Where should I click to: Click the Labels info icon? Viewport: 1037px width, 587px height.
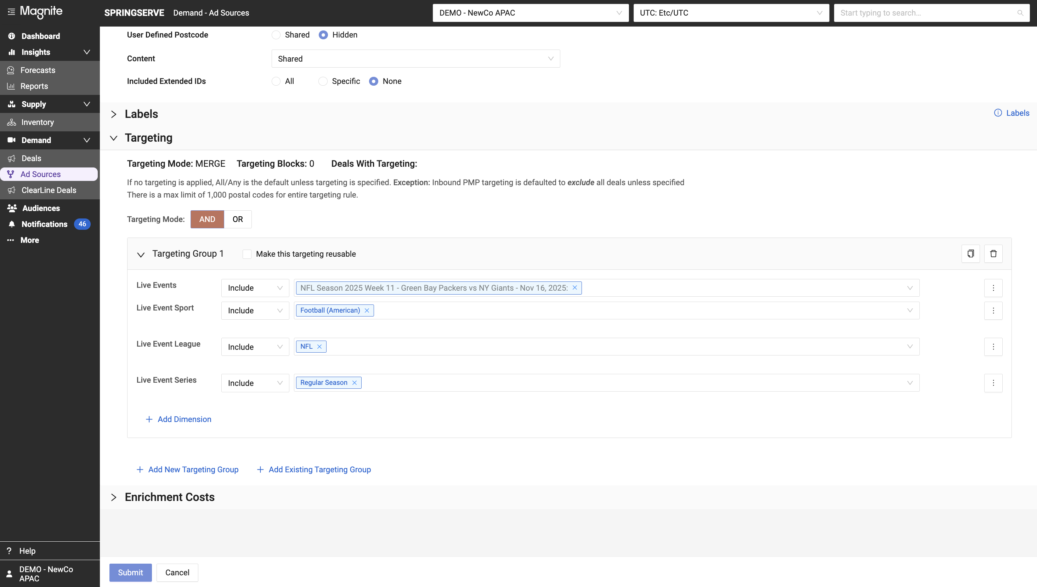pyautogui.click(x=998, y=113)
